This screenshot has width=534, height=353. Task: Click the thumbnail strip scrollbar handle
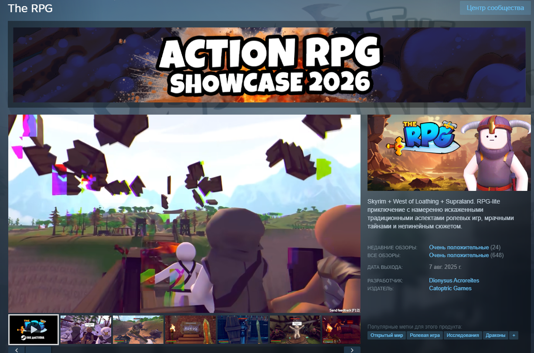(x=38, y=350)
